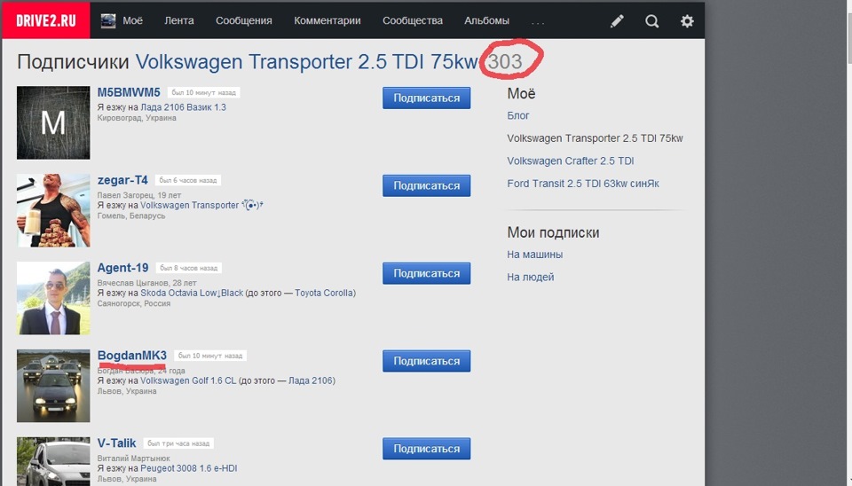Click 'Виталий Мартынюк' name text
The height and width of the screenshot is (486, 852).
(x=134, y=459)
